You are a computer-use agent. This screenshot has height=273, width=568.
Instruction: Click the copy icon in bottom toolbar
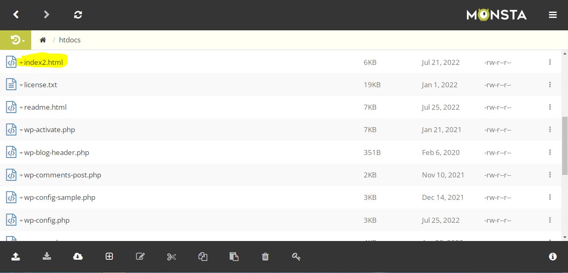tap(203, 256)
